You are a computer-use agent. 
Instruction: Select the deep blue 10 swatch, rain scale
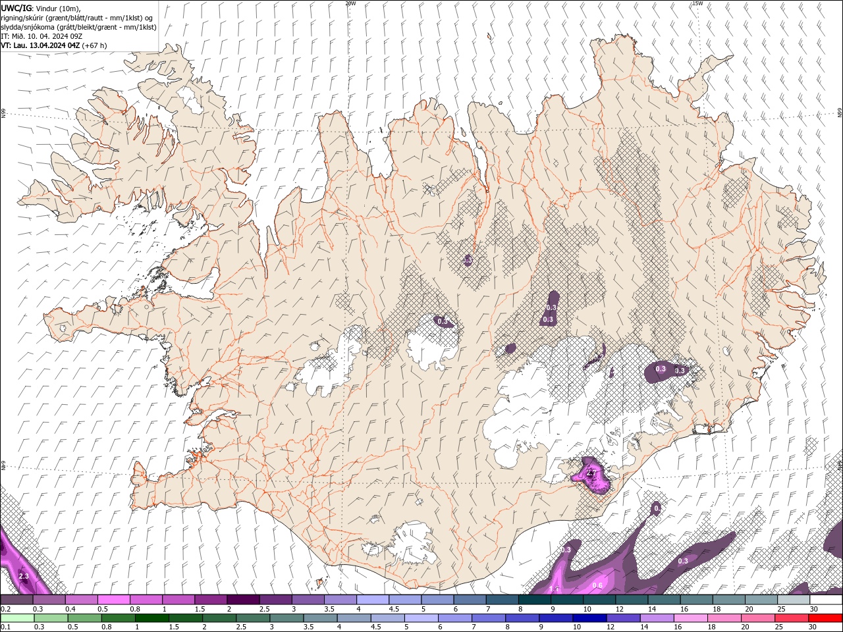pos(589,618)
